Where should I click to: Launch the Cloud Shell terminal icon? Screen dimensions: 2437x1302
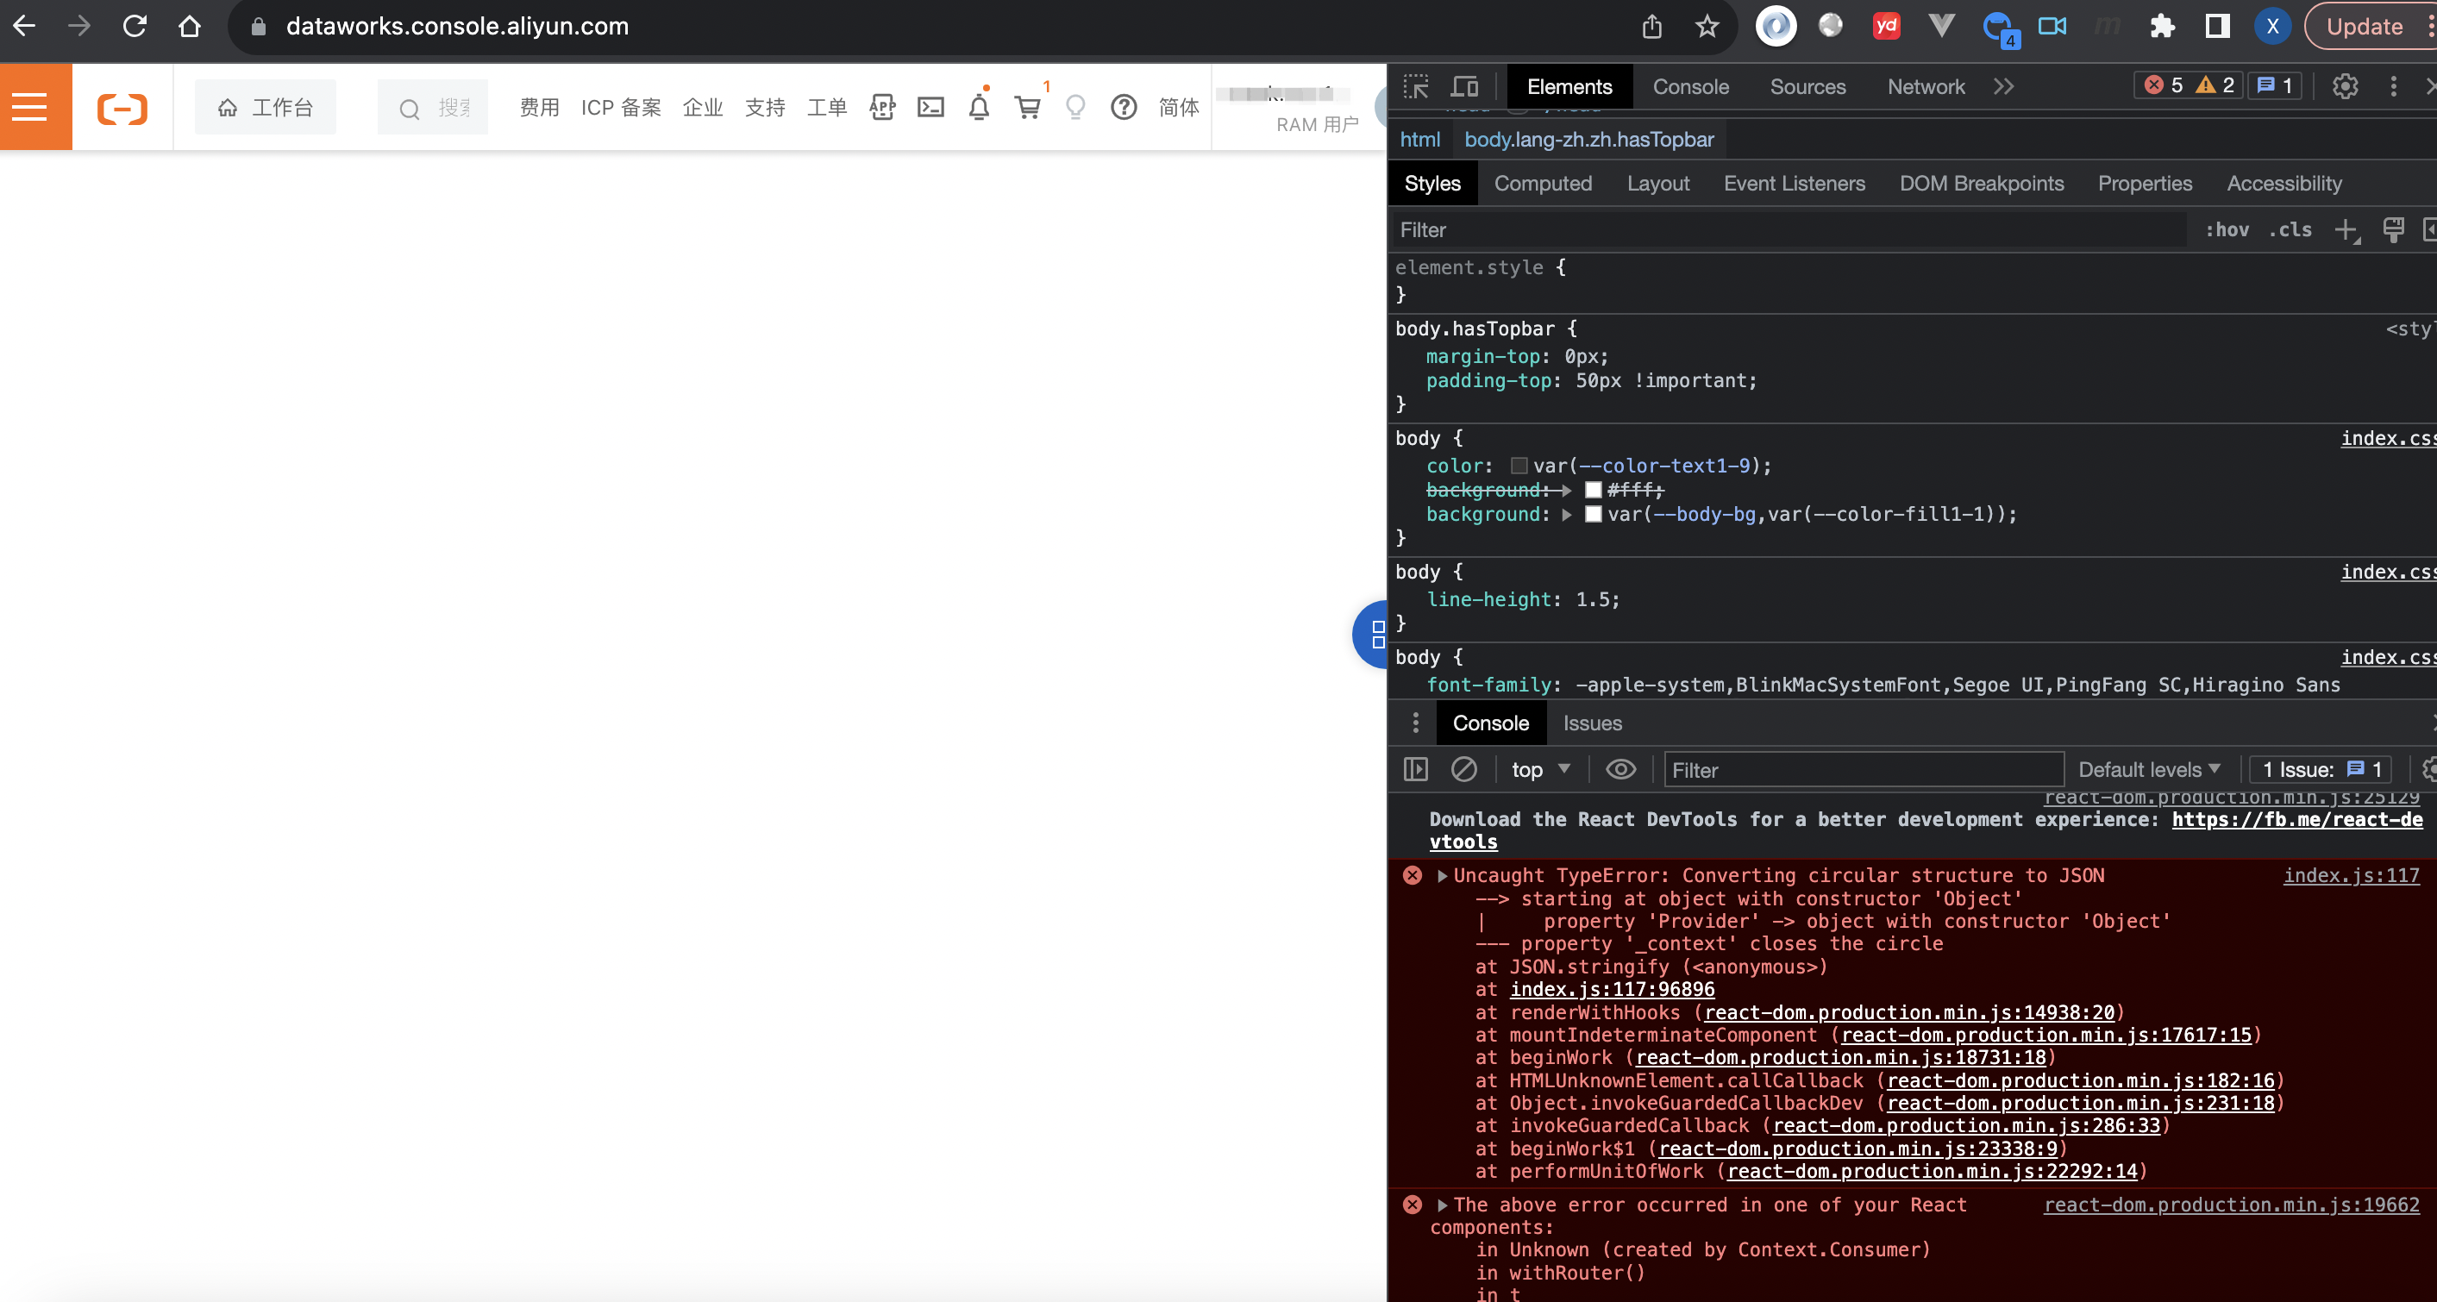[930, 108]
